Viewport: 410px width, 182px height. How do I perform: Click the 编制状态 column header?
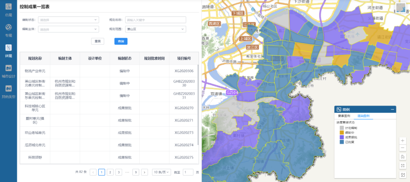point(125,58)
